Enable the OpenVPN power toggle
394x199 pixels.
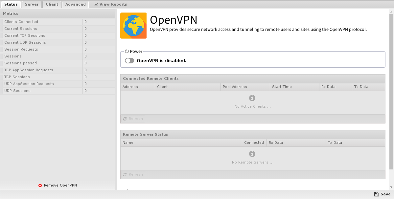130,61
